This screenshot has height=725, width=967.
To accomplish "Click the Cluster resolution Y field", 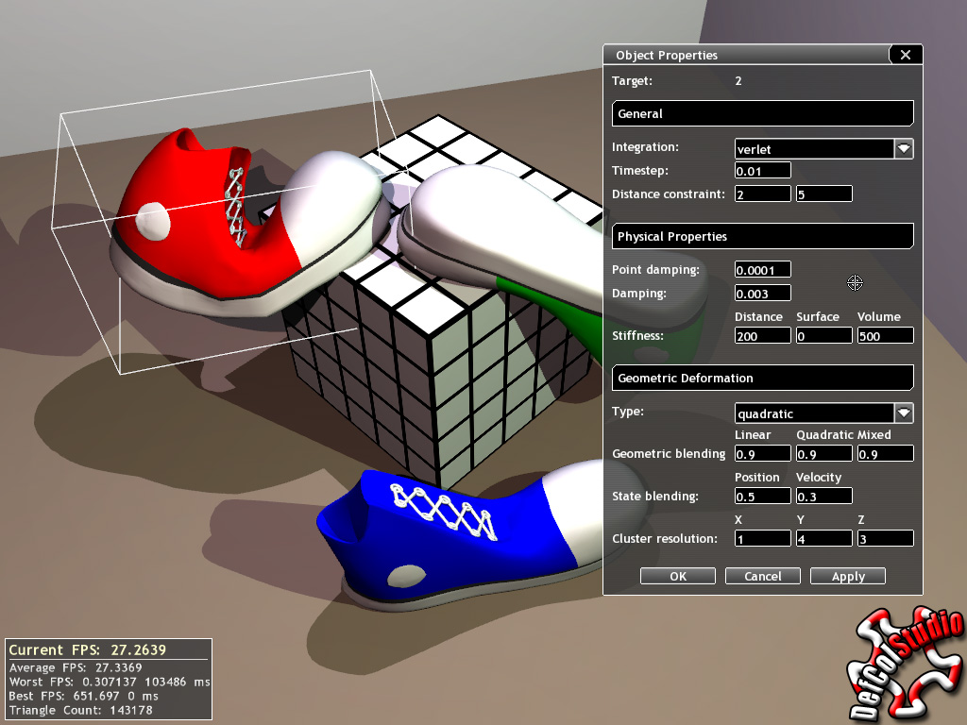I will 823,539.
